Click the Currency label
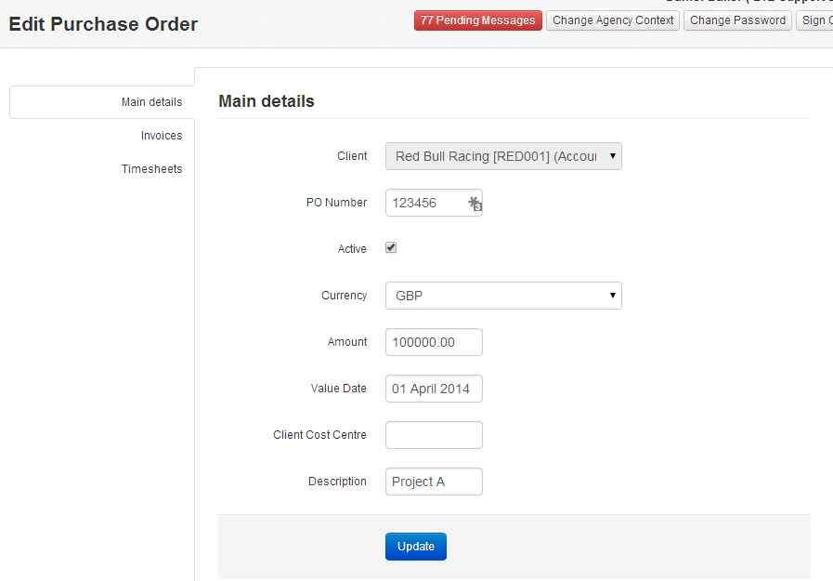833x581 pixels. click(x=345, y=295)
